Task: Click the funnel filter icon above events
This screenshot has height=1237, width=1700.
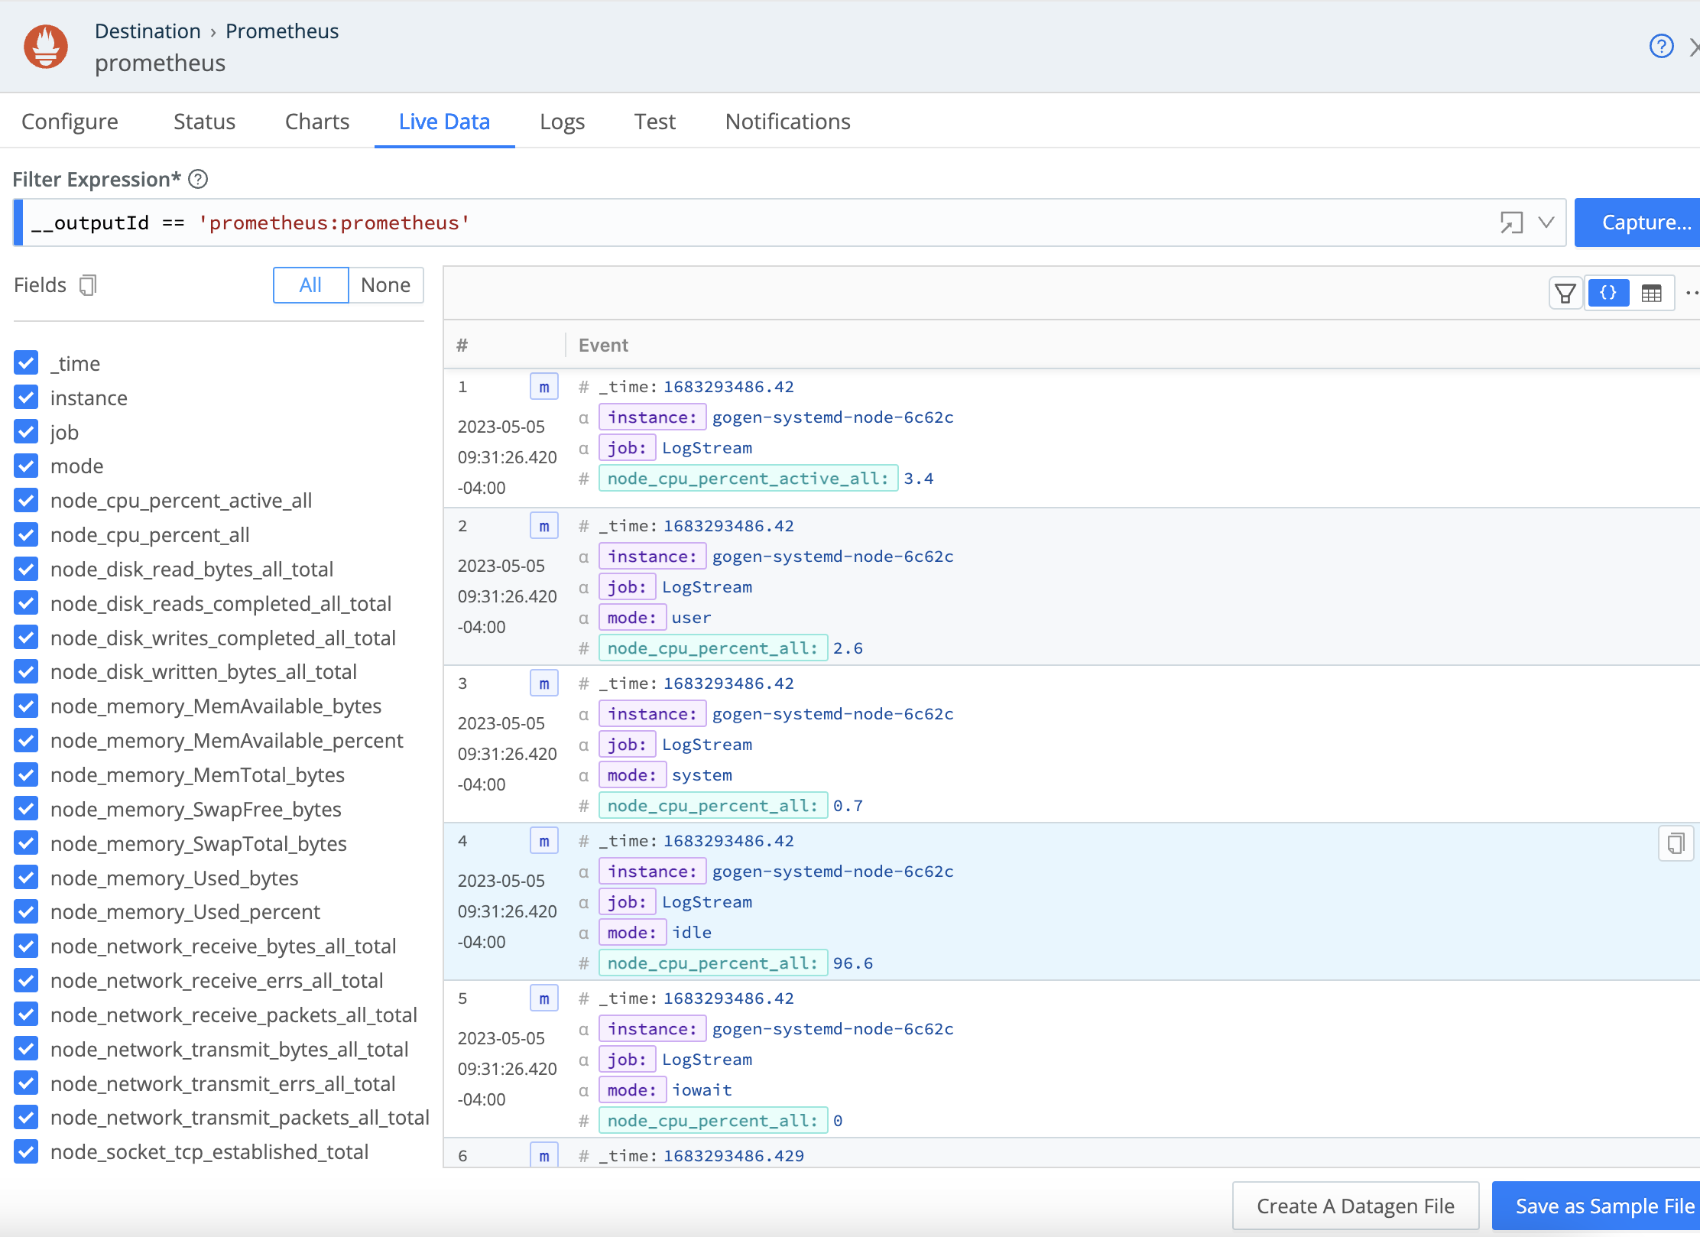Action: 1565,293
